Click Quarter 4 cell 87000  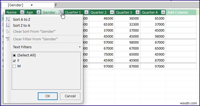(x=153, y=60)
